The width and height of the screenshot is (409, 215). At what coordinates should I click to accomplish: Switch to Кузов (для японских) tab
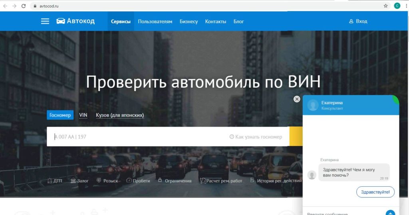click(x=120, y=115)
